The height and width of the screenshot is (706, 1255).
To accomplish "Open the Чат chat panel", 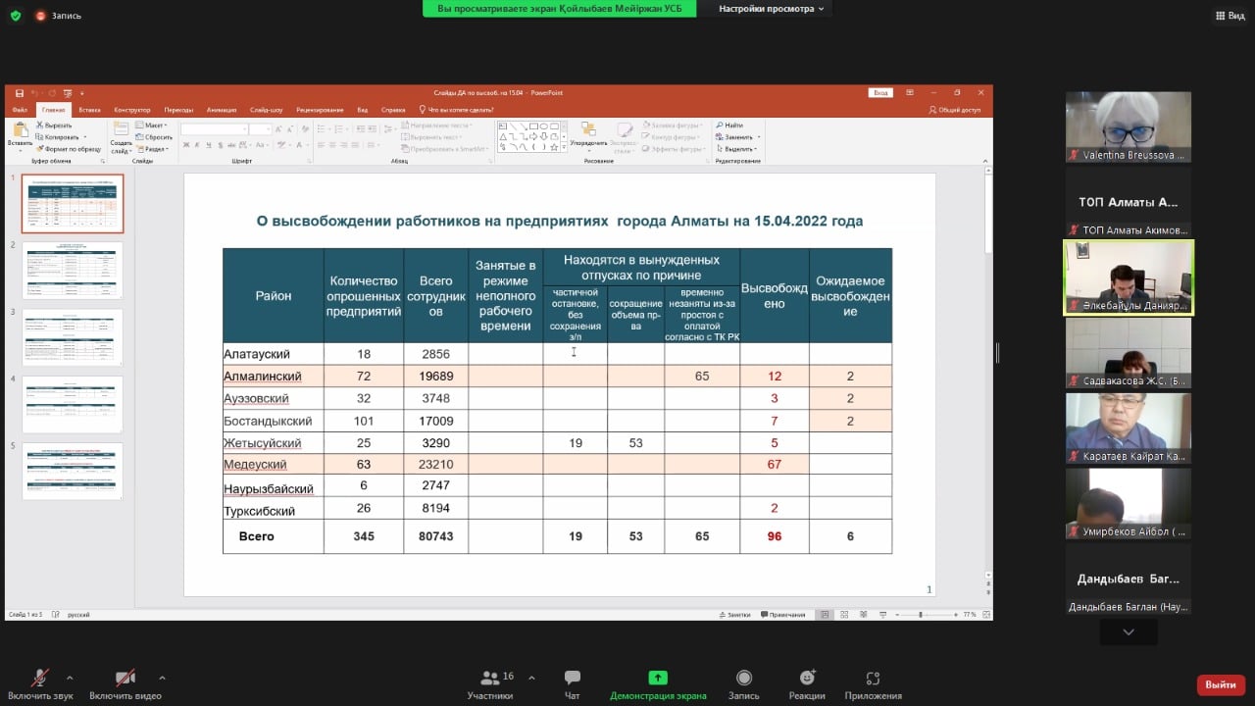I will [573, 683].
